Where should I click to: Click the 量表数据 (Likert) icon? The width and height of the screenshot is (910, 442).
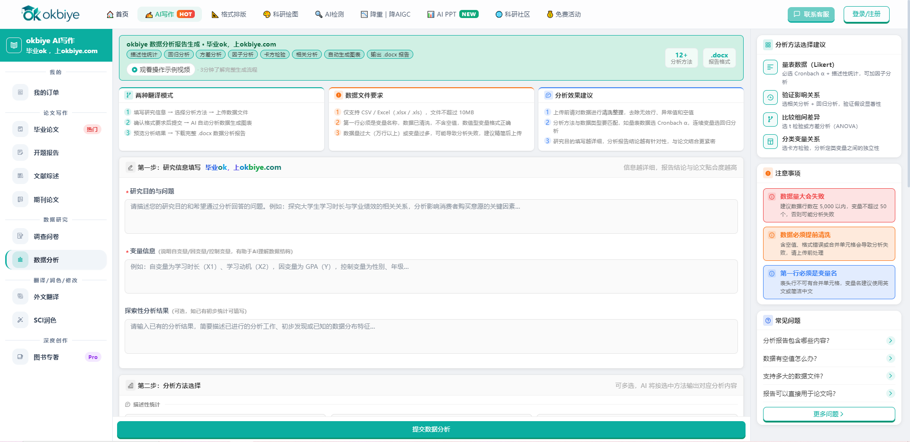770,67
